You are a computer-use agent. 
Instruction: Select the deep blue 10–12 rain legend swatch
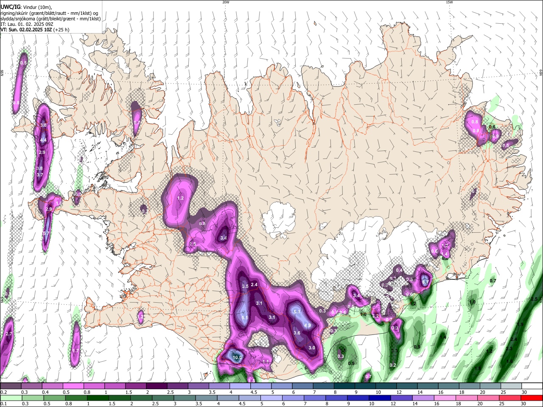click(x=380, y=398)
